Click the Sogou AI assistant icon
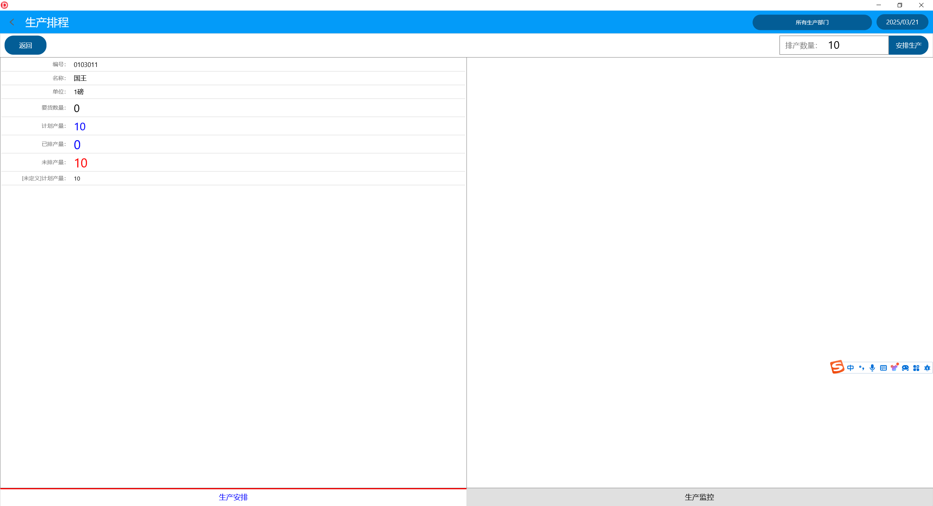This screenshot has width=933, height=506. [x=927, y=368]
